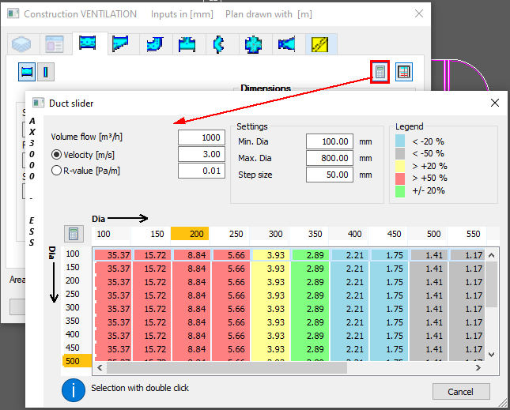The height and width of the screenshot is (410, 510).
Task: Select the R-value [Pa/m] radio button
Action: (56, 170)
